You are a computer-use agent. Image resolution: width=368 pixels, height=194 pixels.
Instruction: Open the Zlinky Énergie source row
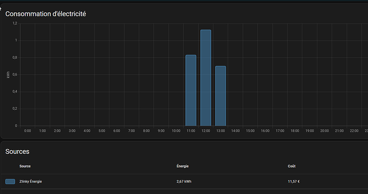click(x=184, y=181)
